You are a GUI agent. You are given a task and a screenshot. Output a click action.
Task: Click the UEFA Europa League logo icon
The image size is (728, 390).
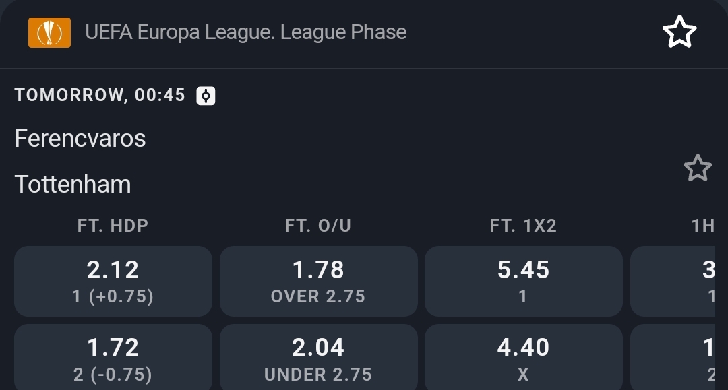[x=49, y=32]
